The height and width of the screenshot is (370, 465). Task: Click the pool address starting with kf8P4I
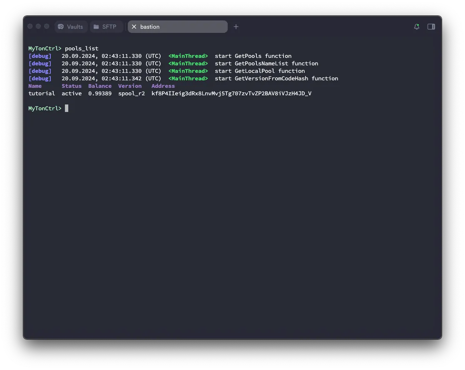(231, 93)
